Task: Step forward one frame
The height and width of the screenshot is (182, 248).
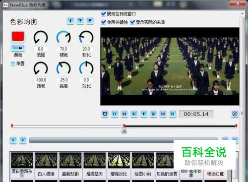Action: 153,114
